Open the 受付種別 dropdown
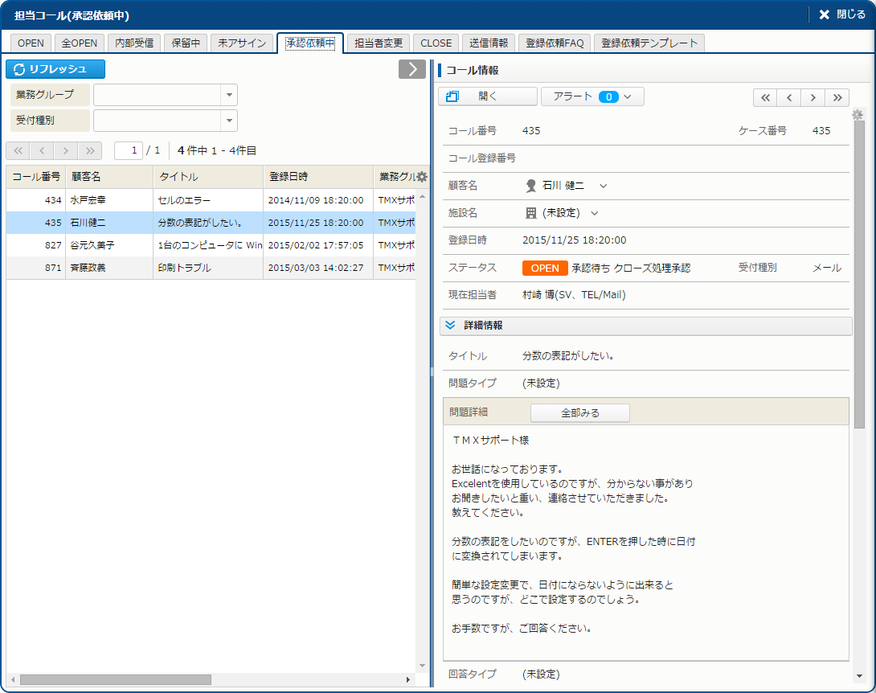This screenshot has width=876, height=693. [229, 121]
